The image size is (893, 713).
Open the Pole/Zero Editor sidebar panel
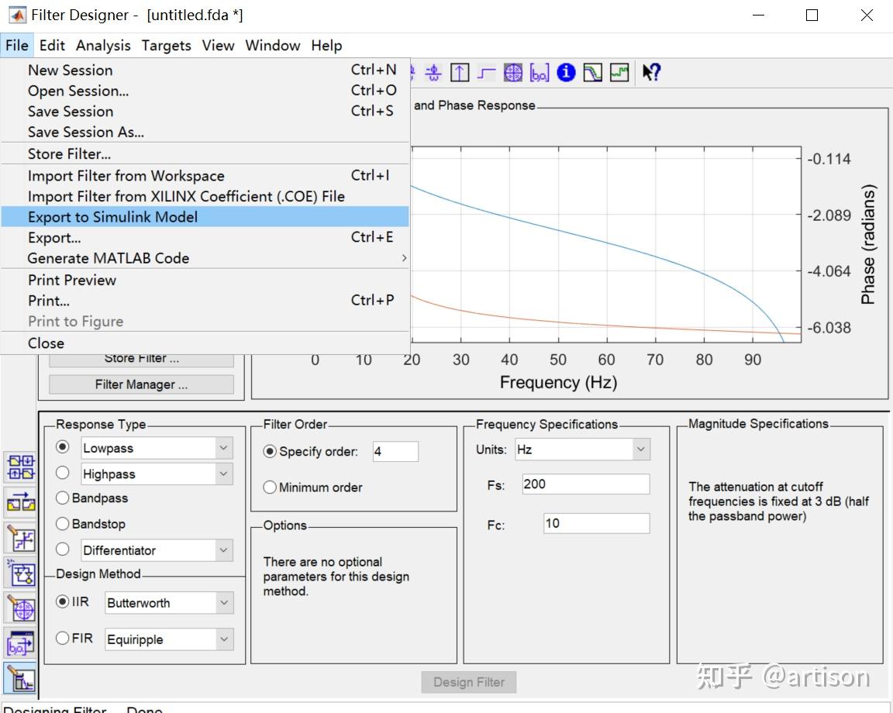(x=21, y=609)
